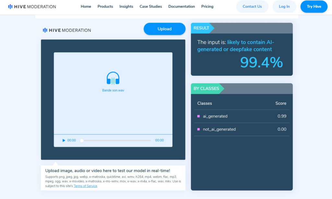Click the ai_generated class label

pyautogui.click(x=215, y=116)
